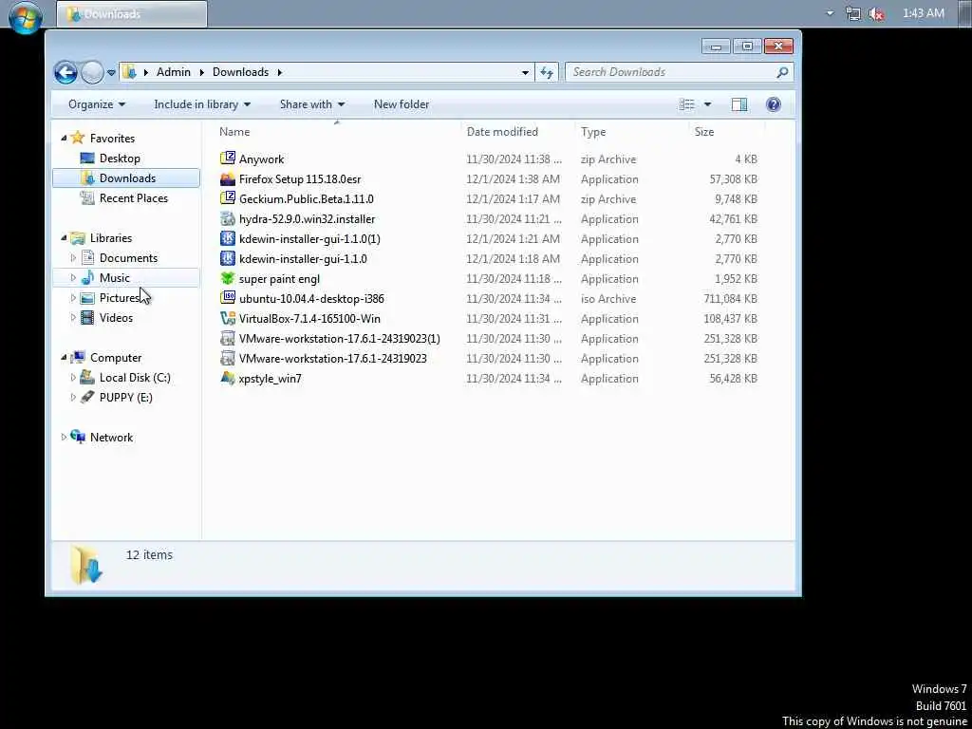Select Network in navigation pane
Screen dimensions: 972x729
[112, 437]
